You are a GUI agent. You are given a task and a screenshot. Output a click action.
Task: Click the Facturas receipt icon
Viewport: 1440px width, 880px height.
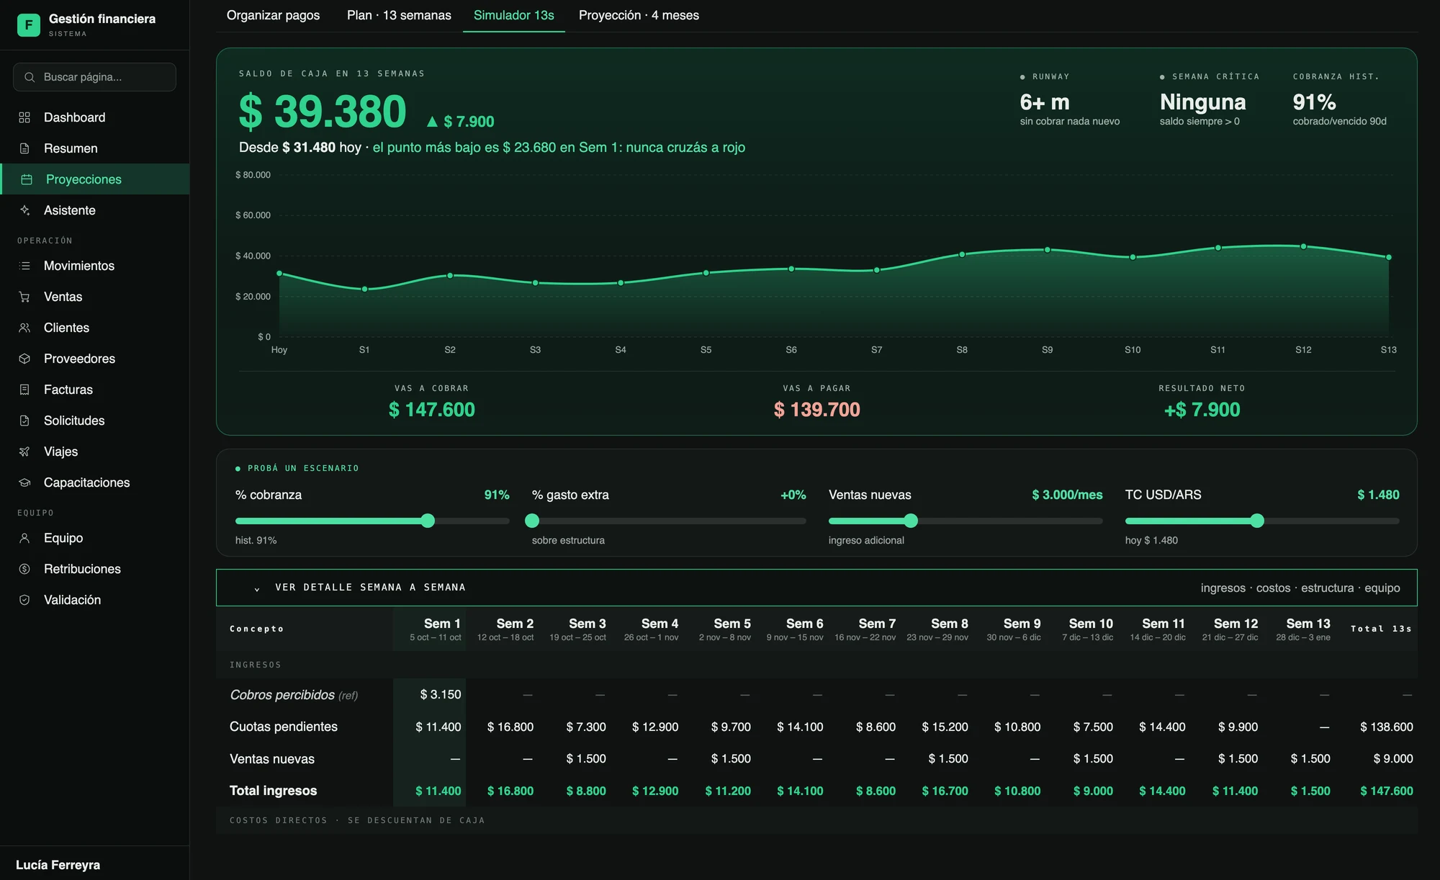pyautogui.click(x=24, y=390)
